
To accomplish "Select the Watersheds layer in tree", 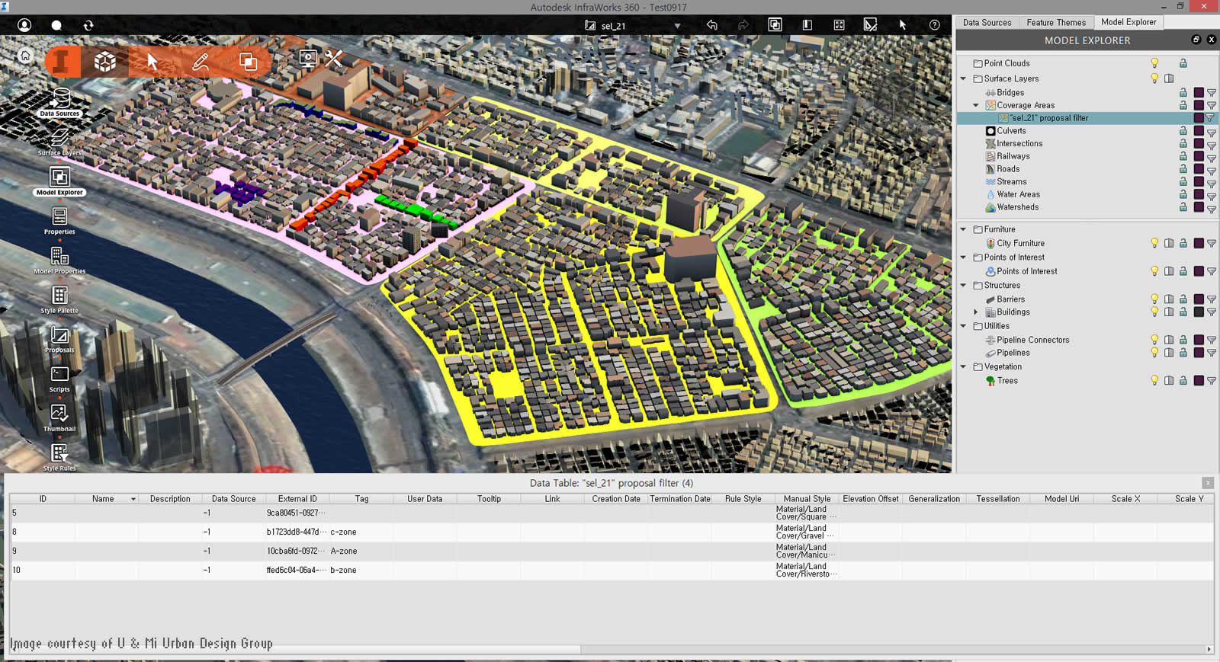I will (1018, 207).
